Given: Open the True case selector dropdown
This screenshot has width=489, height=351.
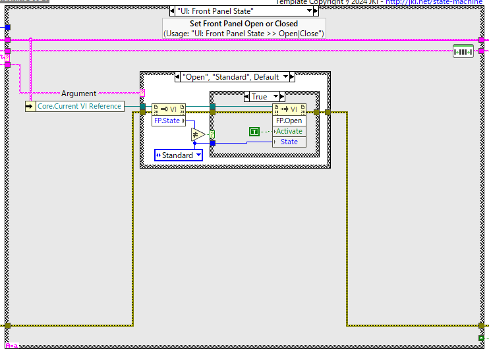Looking at the screenshot, I should tap(275, 96).
